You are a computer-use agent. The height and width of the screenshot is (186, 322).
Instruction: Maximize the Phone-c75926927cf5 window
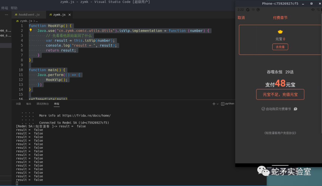coord(311,4)
